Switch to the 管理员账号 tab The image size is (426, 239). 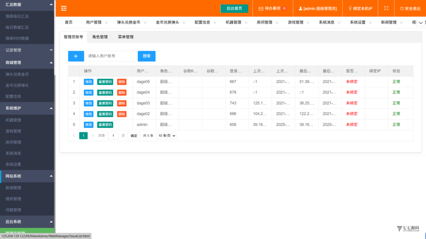click(x=73, y=37)
